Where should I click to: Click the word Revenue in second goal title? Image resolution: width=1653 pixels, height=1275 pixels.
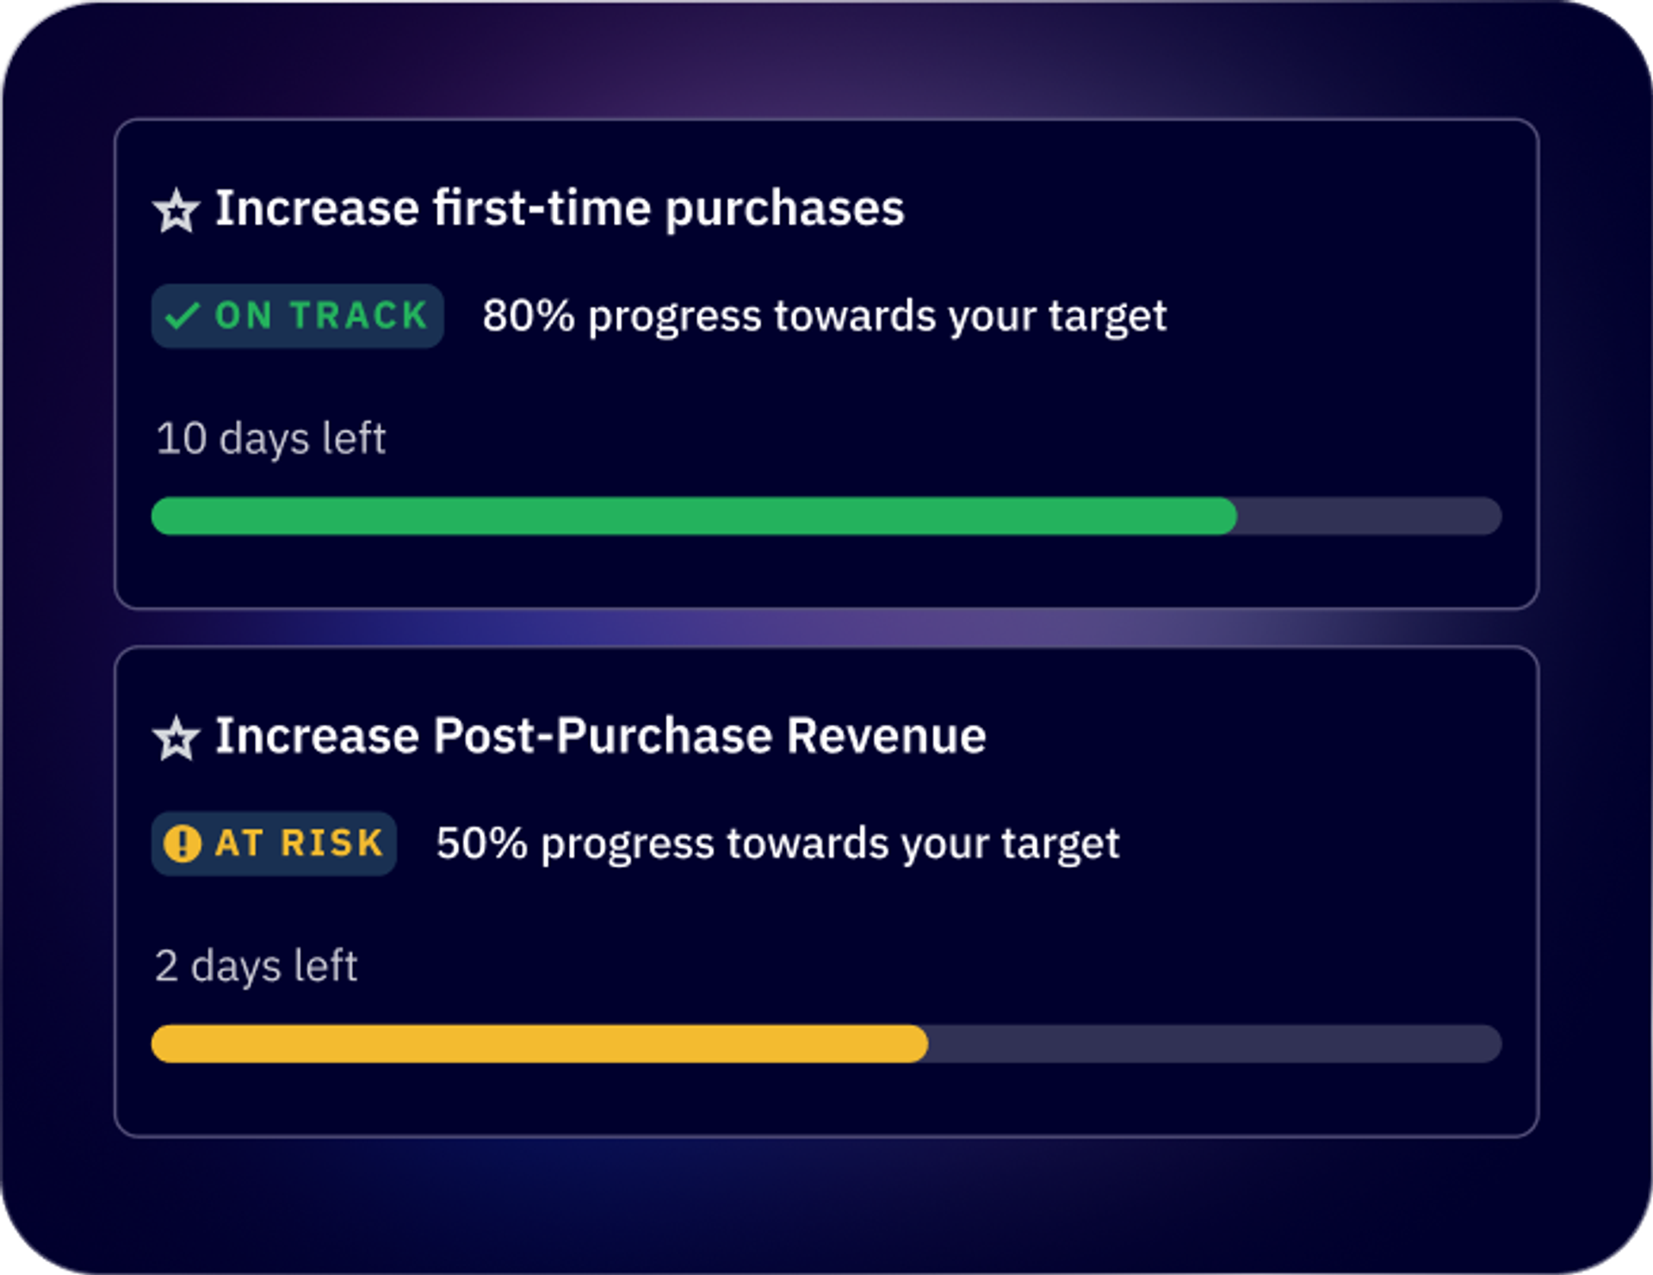click(887, 736)
